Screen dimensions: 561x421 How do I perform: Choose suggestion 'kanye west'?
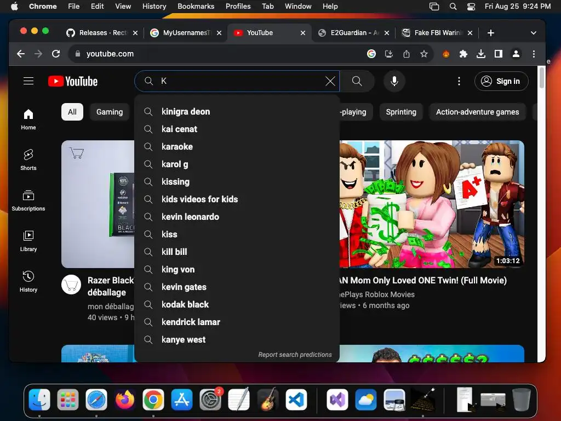pos(237,340)
